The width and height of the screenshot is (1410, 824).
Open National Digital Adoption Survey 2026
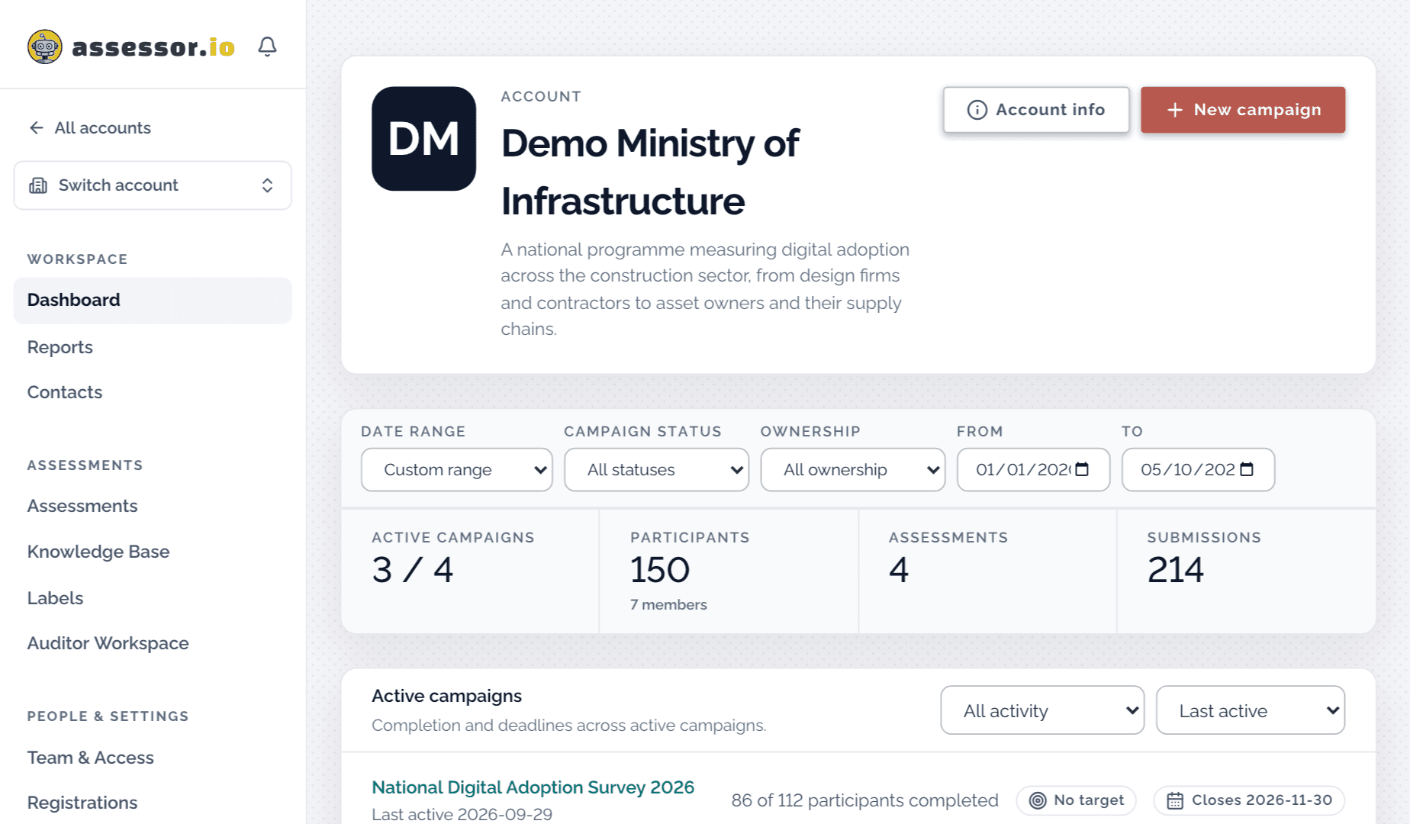533,787
